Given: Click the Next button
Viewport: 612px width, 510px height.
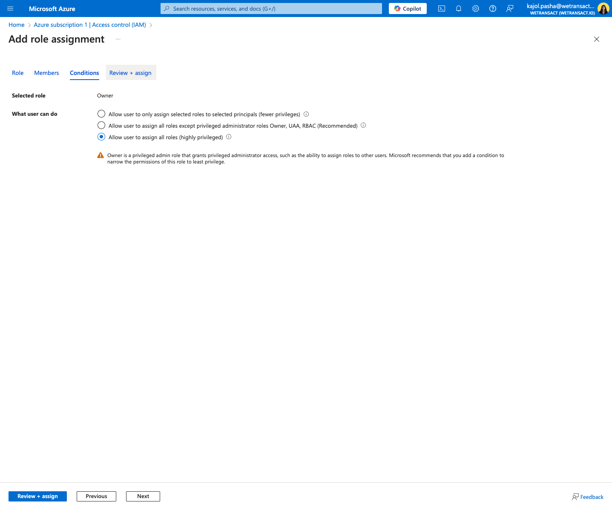Looking at the screenshot, I should (143, 496).
